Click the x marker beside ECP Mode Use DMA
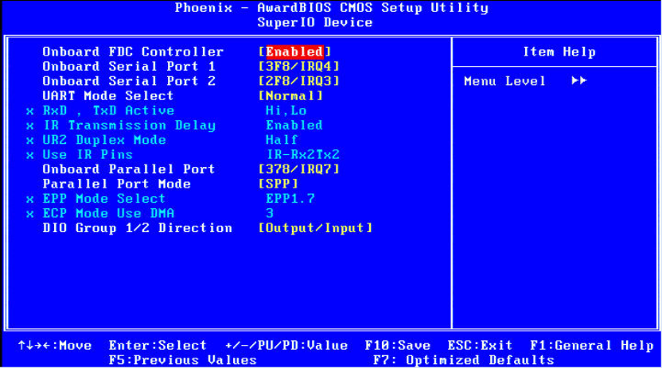Screen dimensions: 662x368 point(30,214)
